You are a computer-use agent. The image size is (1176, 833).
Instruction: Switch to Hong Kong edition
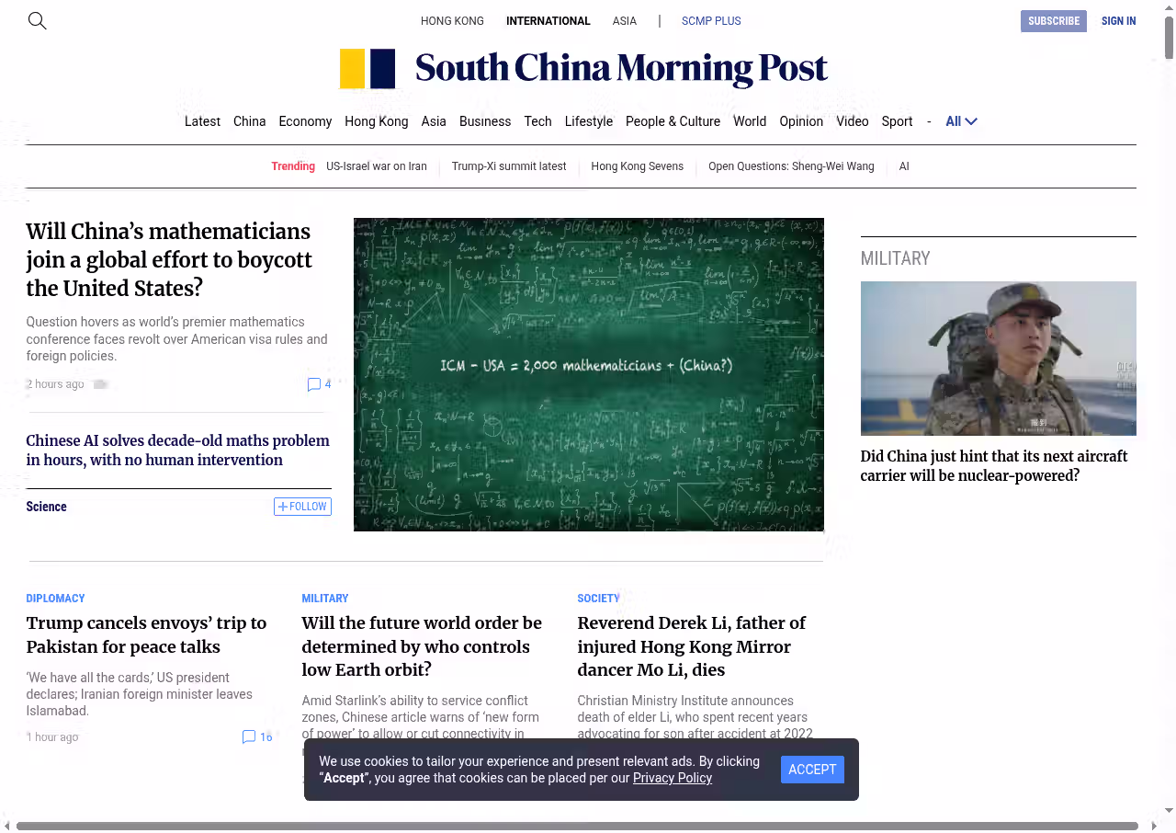452,21
